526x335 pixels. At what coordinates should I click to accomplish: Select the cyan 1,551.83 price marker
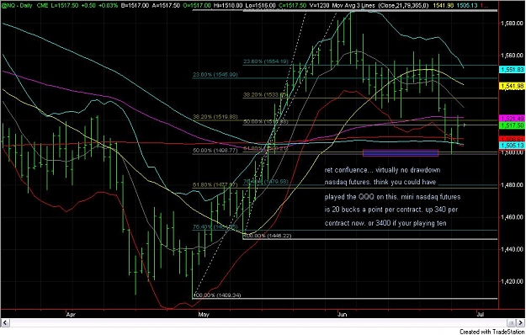coord(512,69)
